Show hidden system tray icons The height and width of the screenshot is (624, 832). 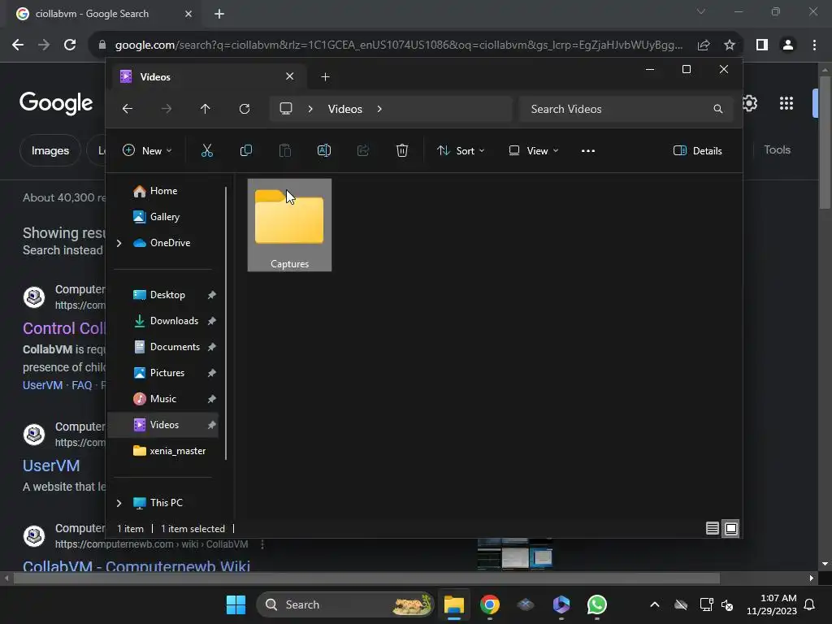point(655,604)
